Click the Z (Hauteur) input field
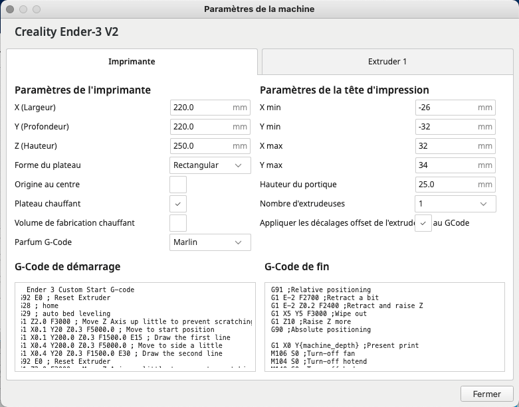Screen dimensions: 519x407 click(x=210, y=146)
